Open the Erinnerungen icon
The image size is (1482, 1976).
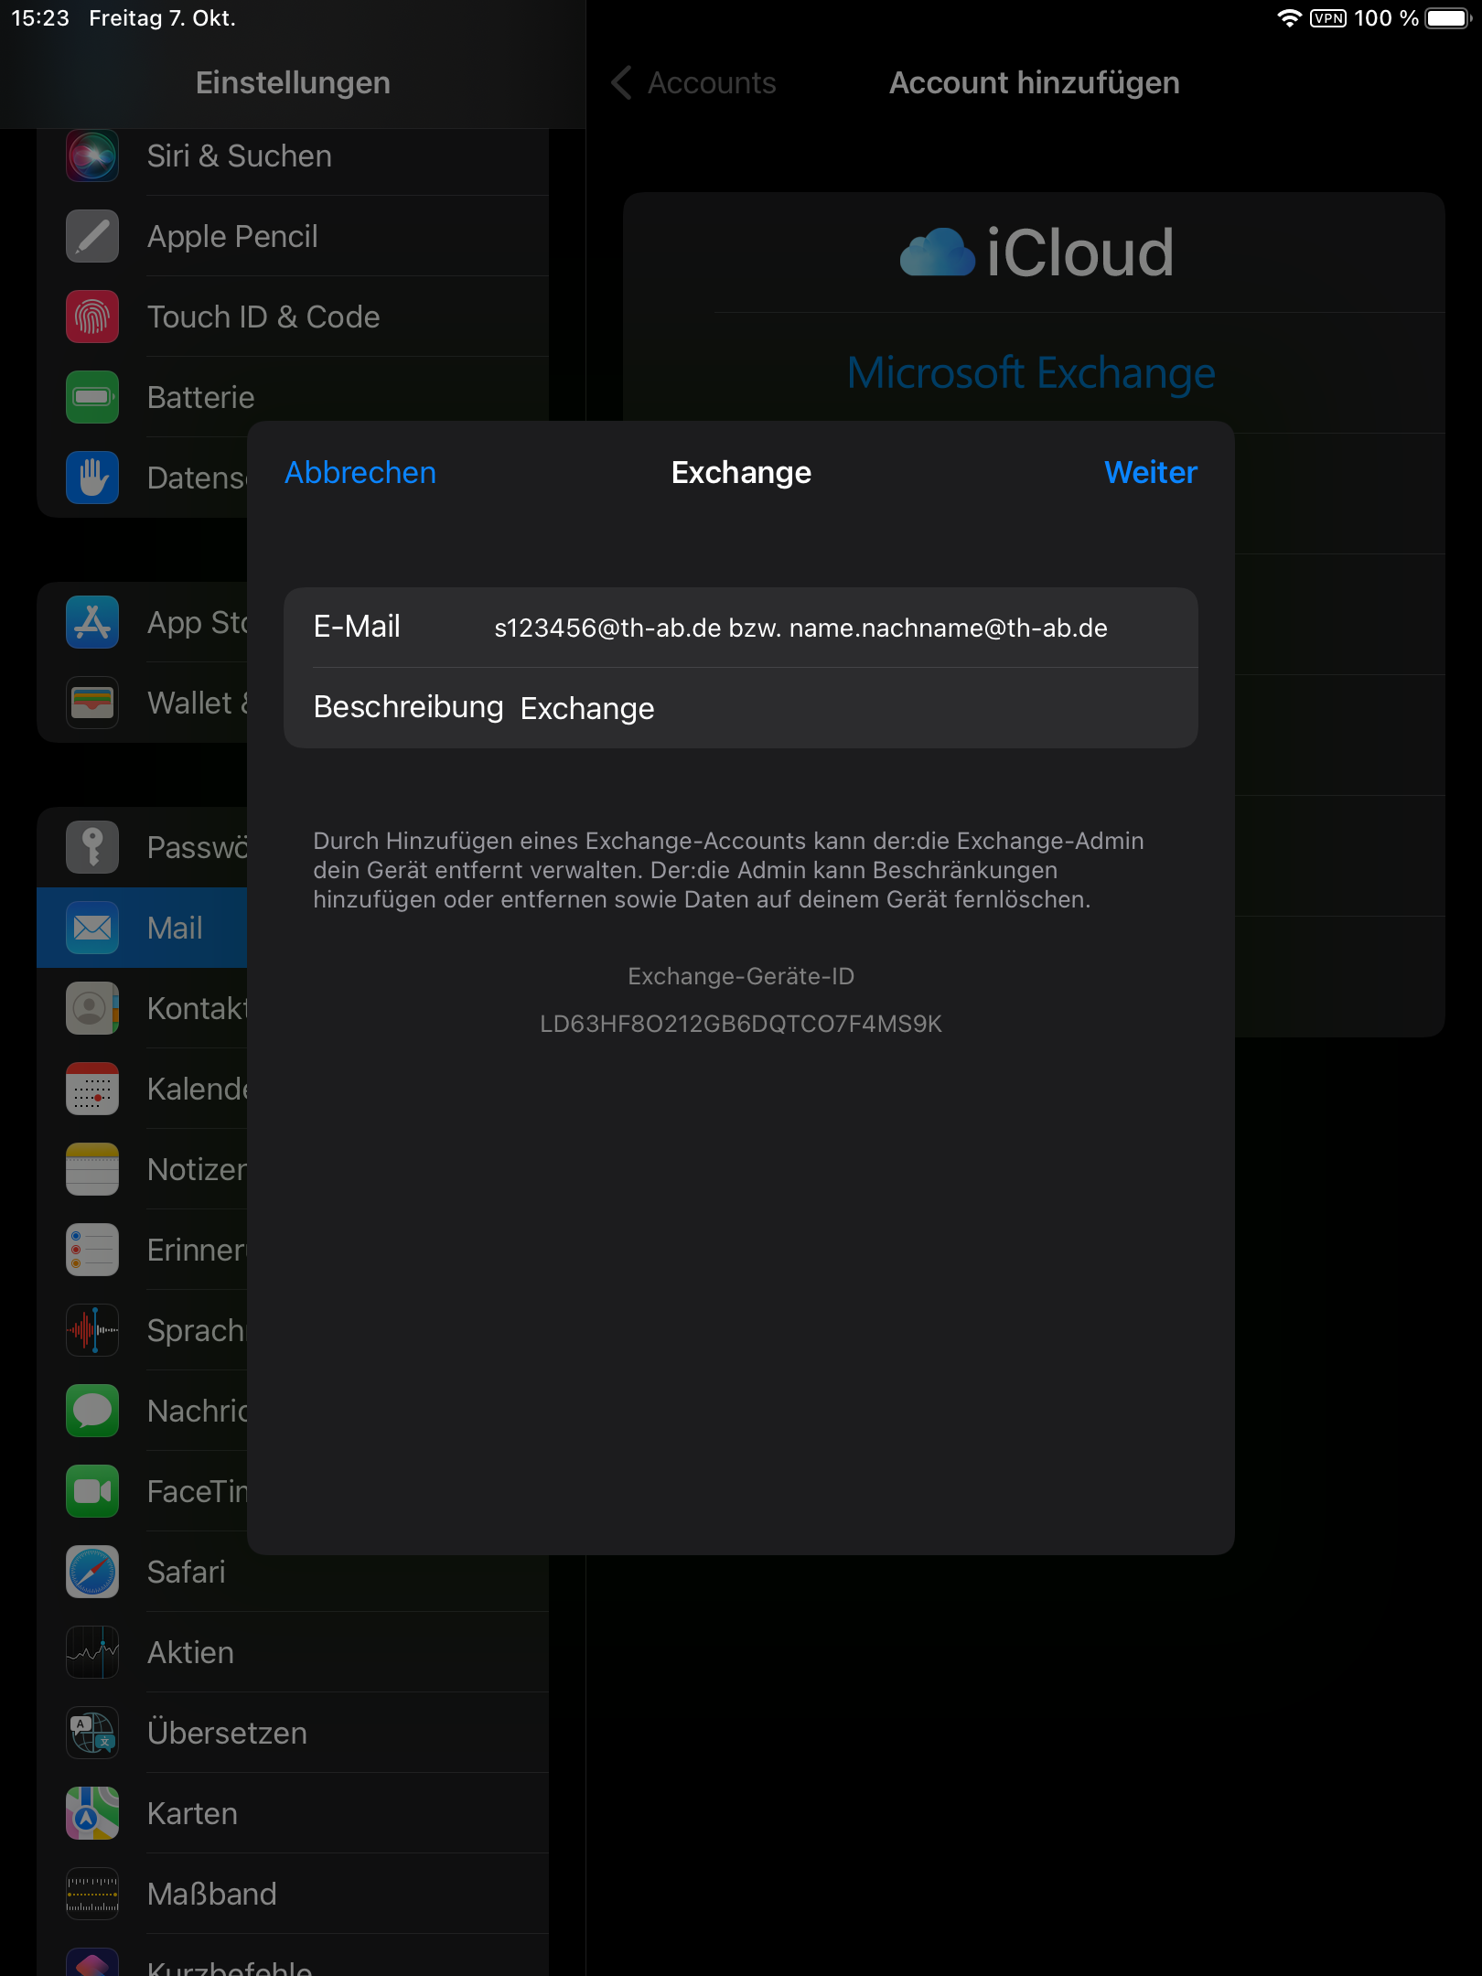pos(92,1250)
